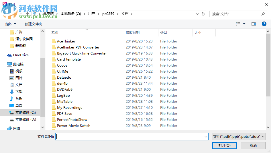Select 本地磁盘 (C:) drive icon

point(11,113)
